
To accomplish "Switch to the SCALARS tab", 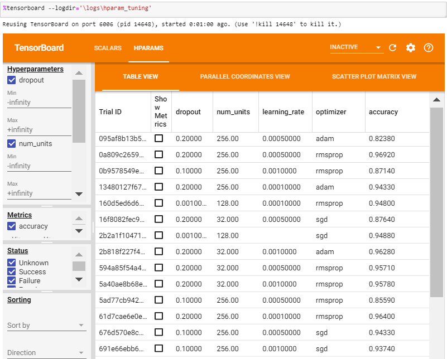I will (108, 48).
